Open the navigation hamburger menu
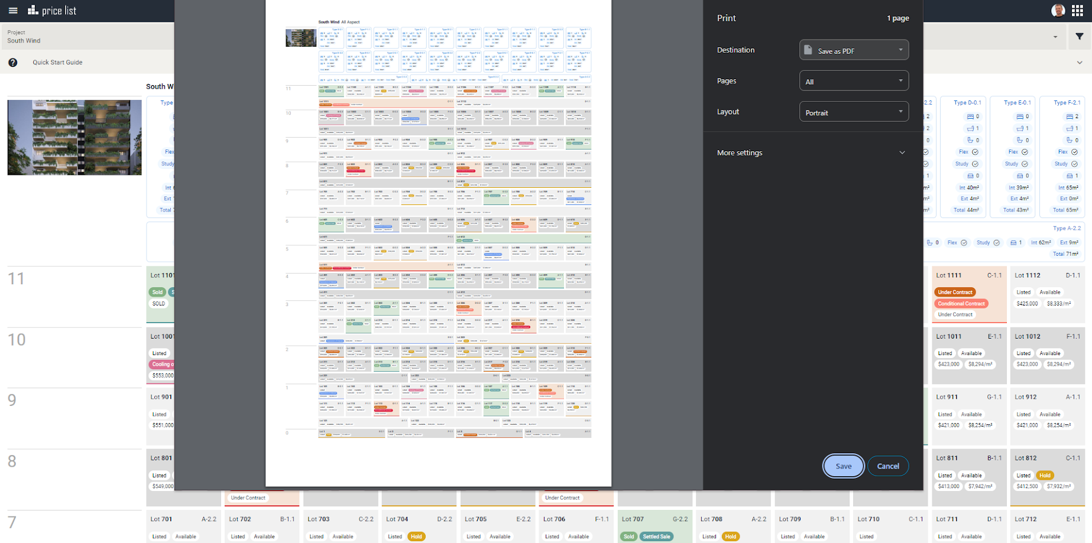Screen dimensions: 1092x543 (12, 10)
